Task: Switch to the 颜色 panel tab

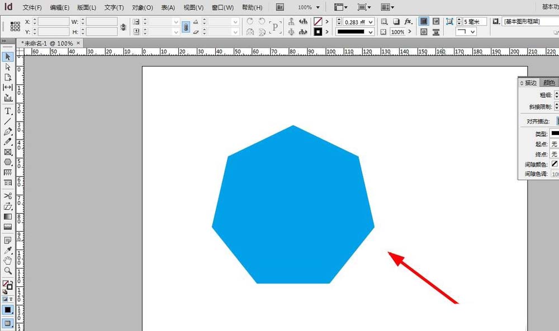Action: coord(548,83)
